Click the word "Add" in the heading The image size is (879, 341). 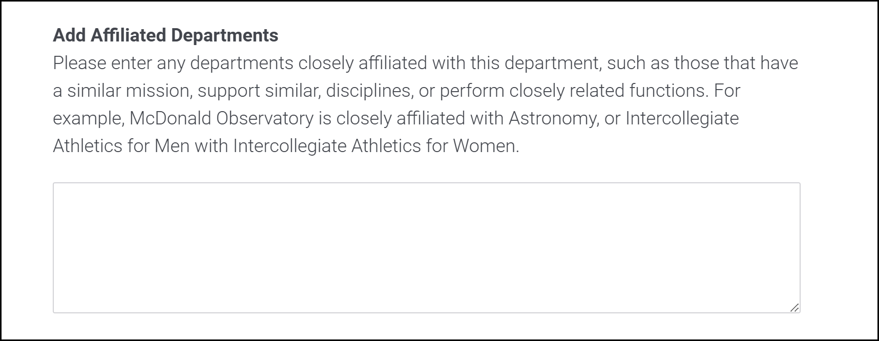pos(70,35)
